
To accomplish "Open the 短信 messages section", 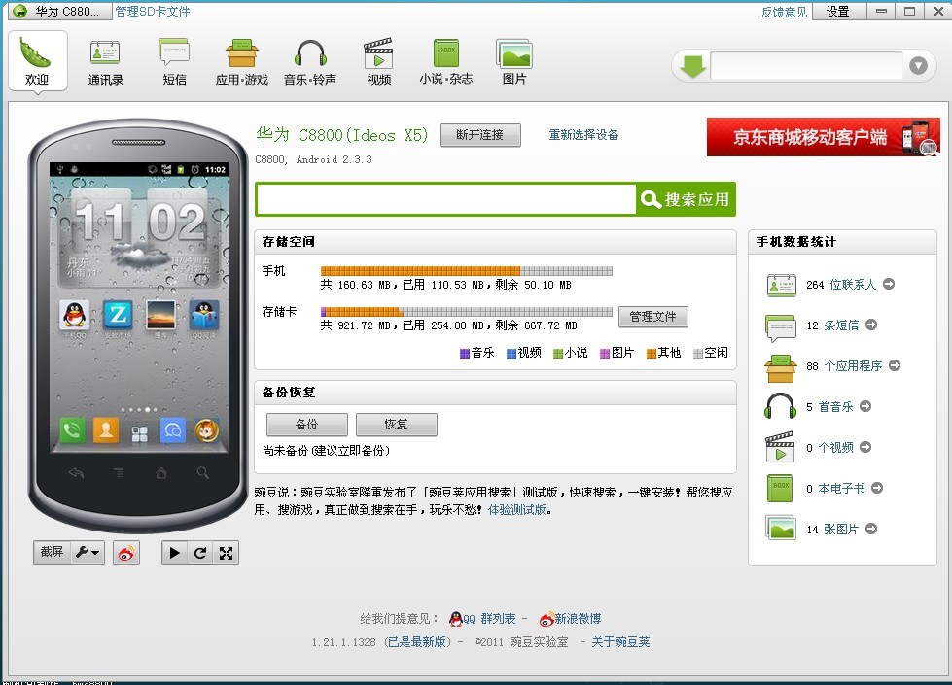I will tap(173, 60).
